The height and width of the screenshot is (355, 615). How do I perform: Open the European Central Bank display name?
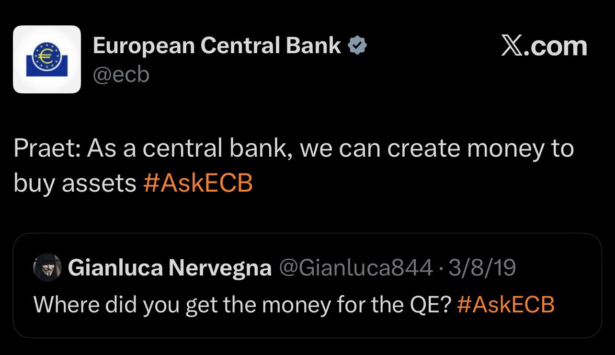point(217,46)
